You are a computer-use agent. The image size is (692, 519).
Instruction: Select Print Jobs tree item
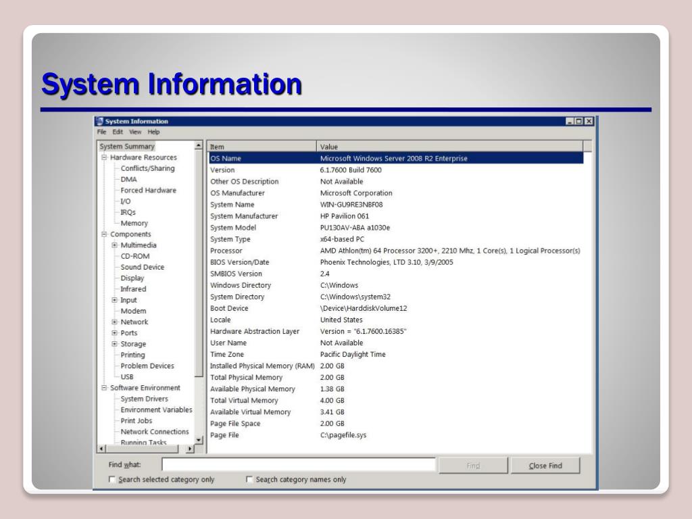coord(137,420)
